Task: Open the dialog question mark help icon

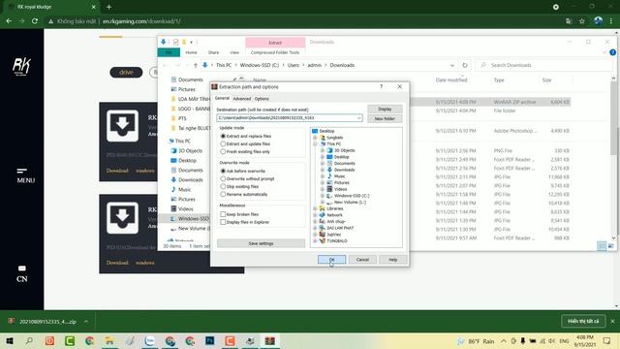Action: (x=381, y=86)
